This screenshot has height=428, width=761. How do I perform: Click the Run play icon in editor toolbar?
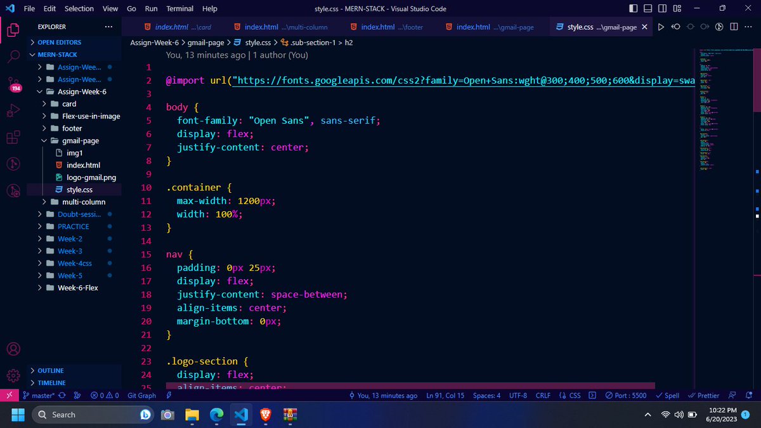[x=661, y=27]
